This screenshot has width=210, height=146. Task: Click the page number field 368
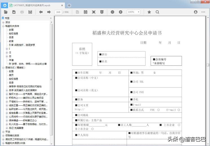coord(58,12)
